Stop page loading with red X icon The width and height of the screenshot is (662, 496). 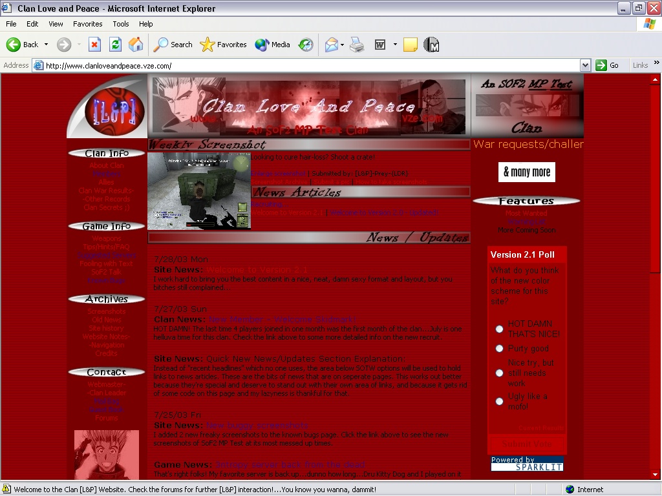point(94,45)
